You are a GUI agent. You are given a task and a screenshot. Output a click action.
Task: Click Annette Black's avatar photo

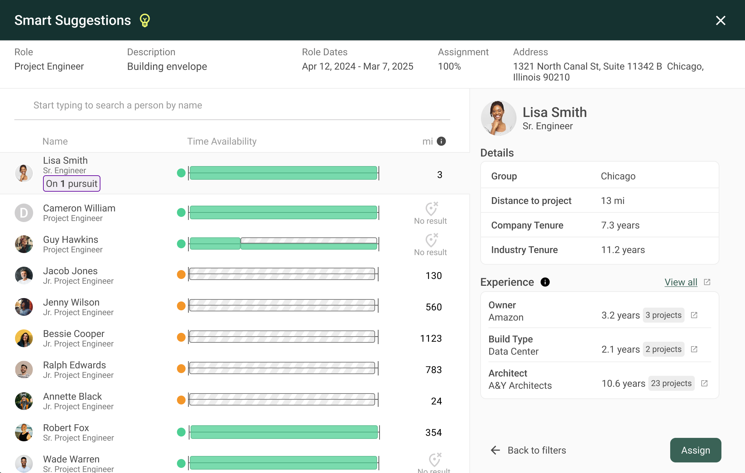pos(24,401)
